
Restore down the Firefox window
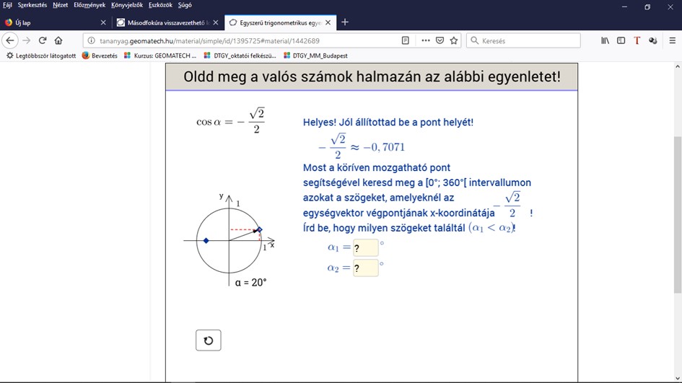647,7
